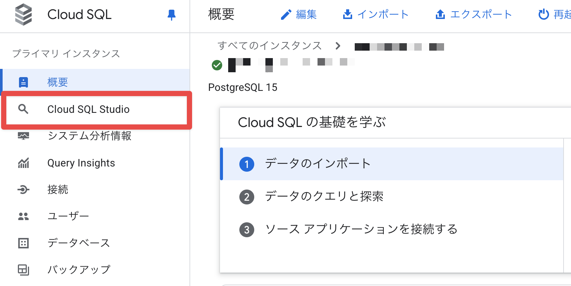Screen dimensions: 571x286
Task: Click the バックアップ icon
Action: [x=23, y=270]
